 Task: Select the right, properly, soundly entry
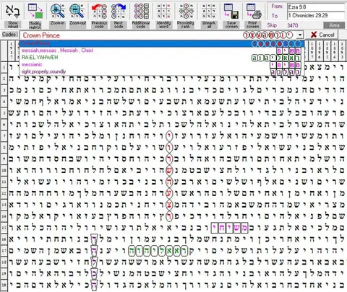(x=162, y=71)
